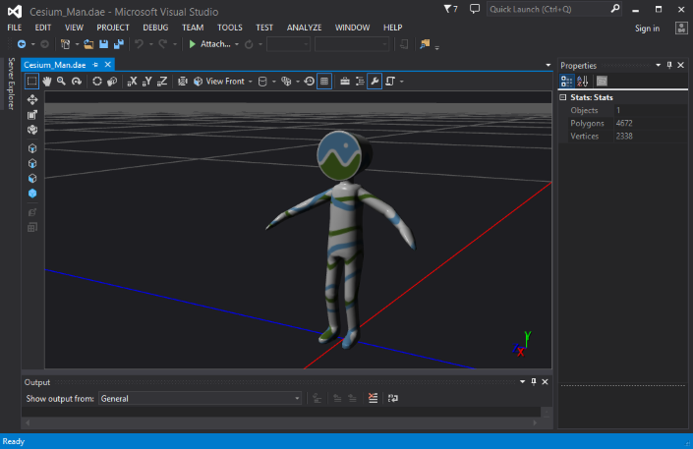Click the cylinder render style icon
693x449 pixels.
click(262, 82)
